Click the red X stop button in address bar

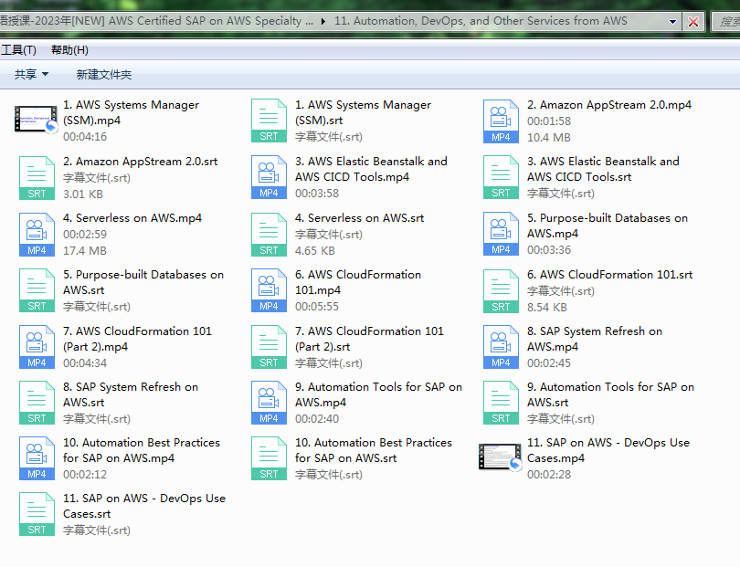pyautogui.click(x=693, y=22)
